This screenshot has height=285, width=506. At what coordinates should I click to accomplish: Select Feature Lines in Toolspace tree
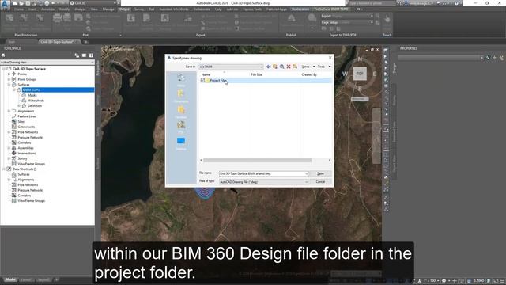pos(27,116)
